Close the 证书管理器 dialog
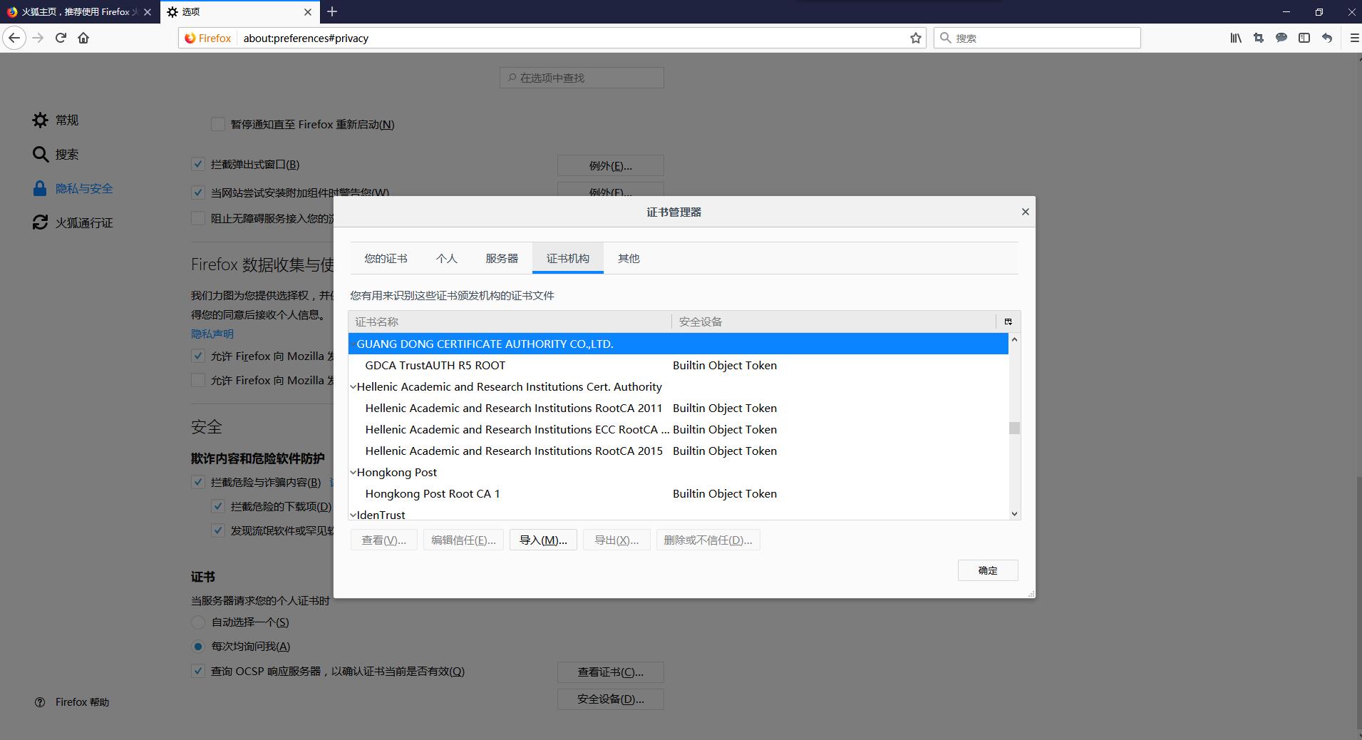This screenshot has width=1362, height=740. pyautogui.click(x=1025, y=212)
